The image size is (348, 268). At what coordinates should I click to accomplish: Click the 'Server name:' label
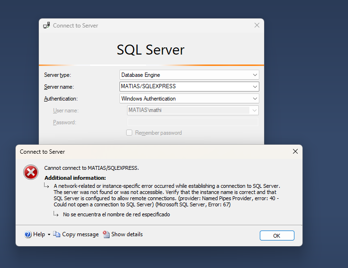[x=59, y=87]
